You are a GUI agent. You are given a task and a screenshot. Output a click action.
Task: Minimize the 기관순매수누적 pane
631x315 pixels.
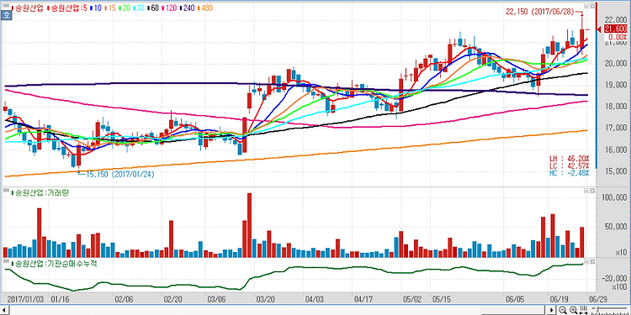pyautogui.click(x=586, y=261)
